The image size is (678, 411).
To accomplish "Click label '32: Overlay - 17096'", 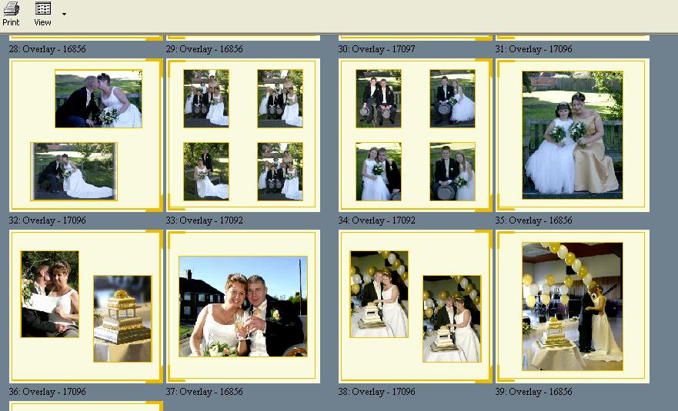I will 47,220.
